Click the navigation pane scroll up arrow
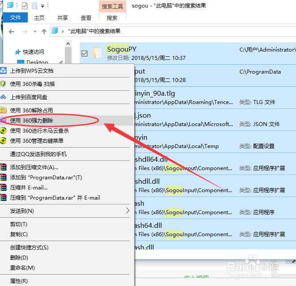Viewport: 296px width, 286px height. (68, 44)
